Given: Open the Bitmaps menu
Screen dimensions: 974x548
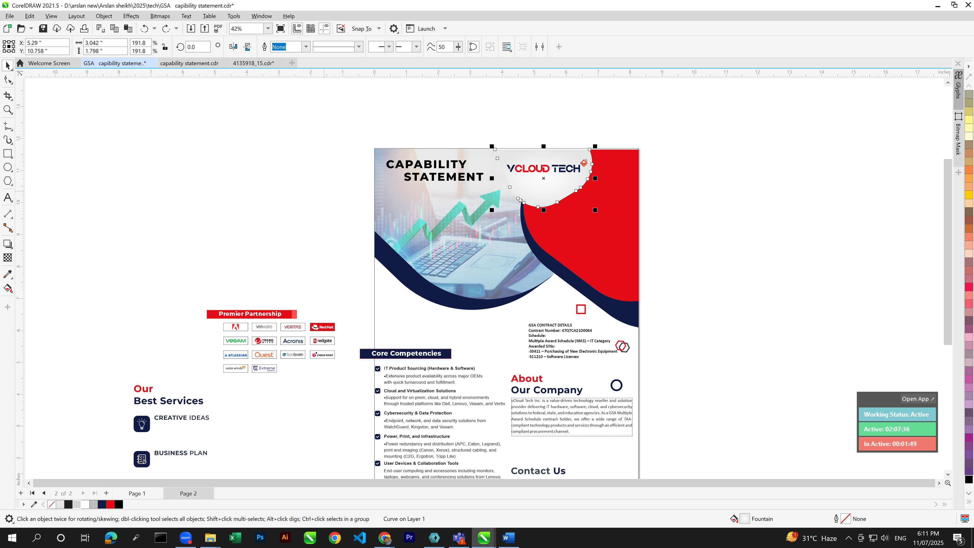Looking at the screenshot, I should pyautogui.click(x=160, y=16).
